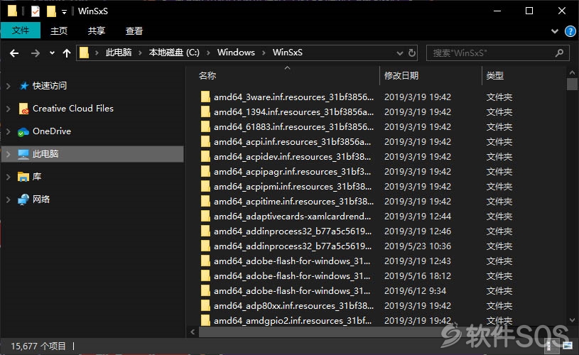Select adobe-flash-for-windows folder dated 2019/3/19 12:43

click(292, 261)
